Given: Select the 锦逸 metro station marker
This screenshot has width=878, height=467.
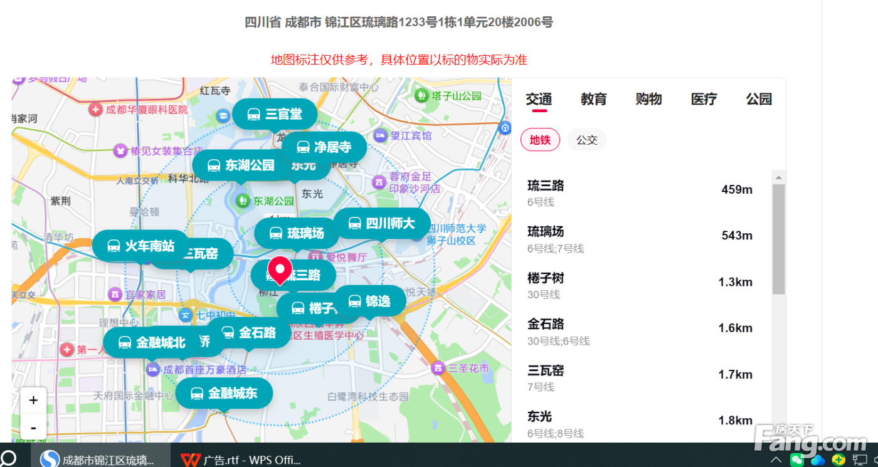Looking at the screenshot, I should 370,302.
